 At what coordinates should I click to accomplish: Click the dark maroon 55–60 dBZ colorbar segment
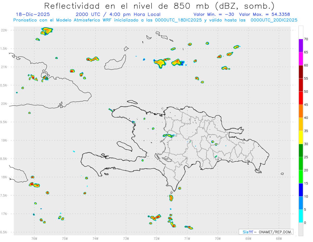301,72
